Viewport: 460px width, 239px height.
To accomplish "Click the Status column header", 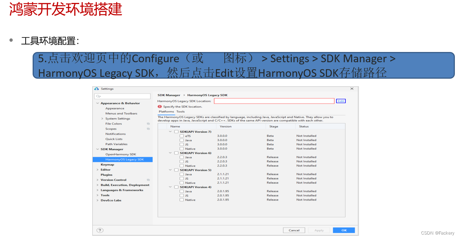I will (304, 127).
